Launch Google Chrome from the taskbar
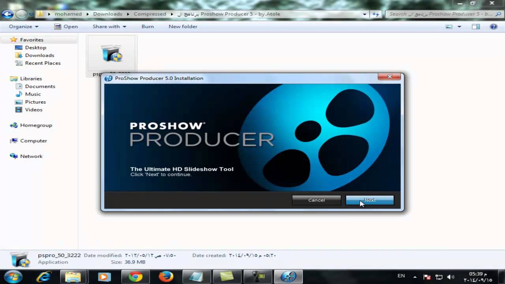The height and width of the screenshot is (284, 505). 135,277
